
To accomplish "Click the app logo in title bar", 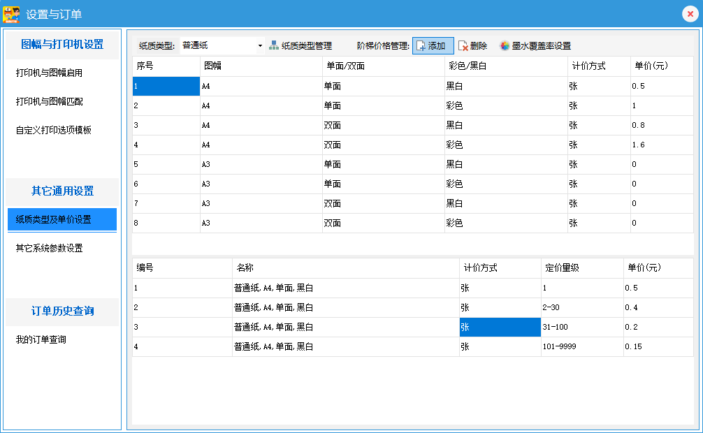I will [x=11, y=13].
